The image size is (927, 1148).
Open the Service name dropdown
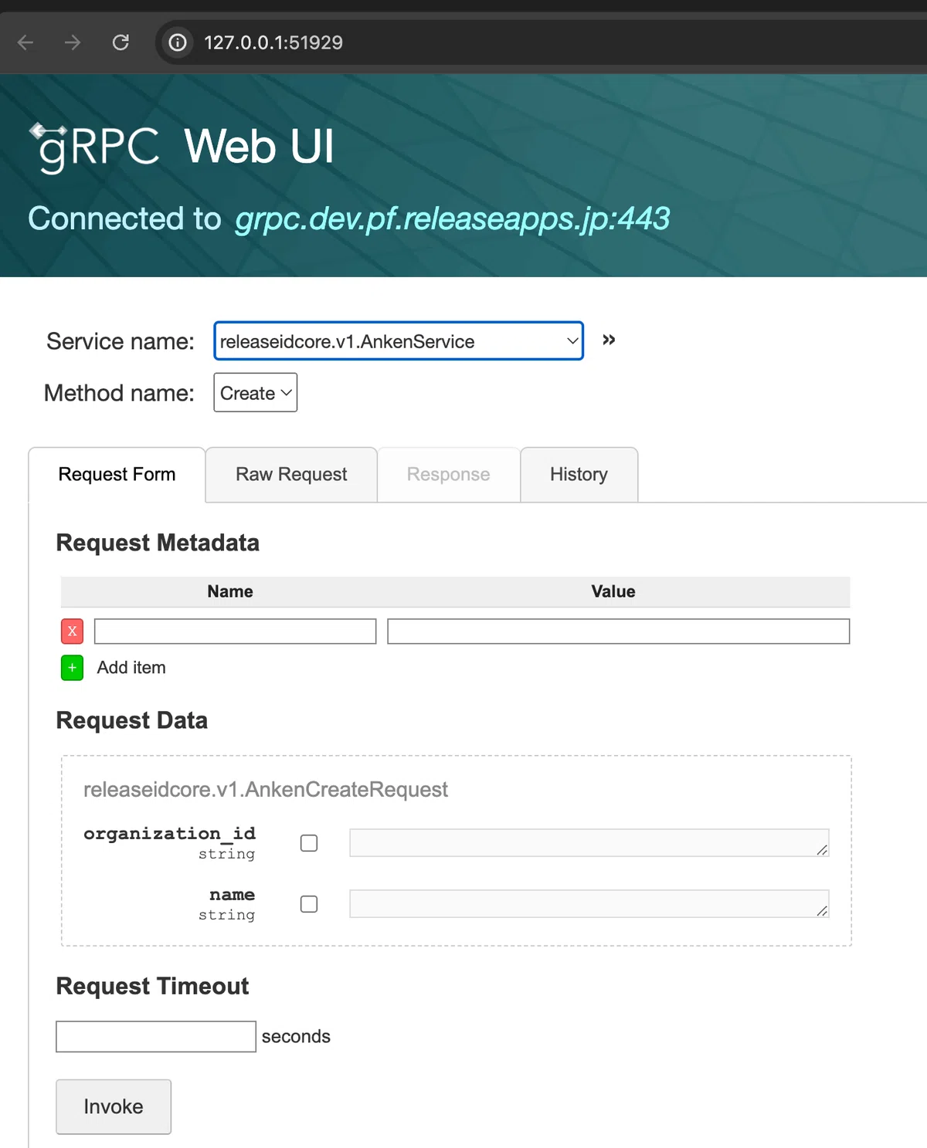[x=399, y=341]
